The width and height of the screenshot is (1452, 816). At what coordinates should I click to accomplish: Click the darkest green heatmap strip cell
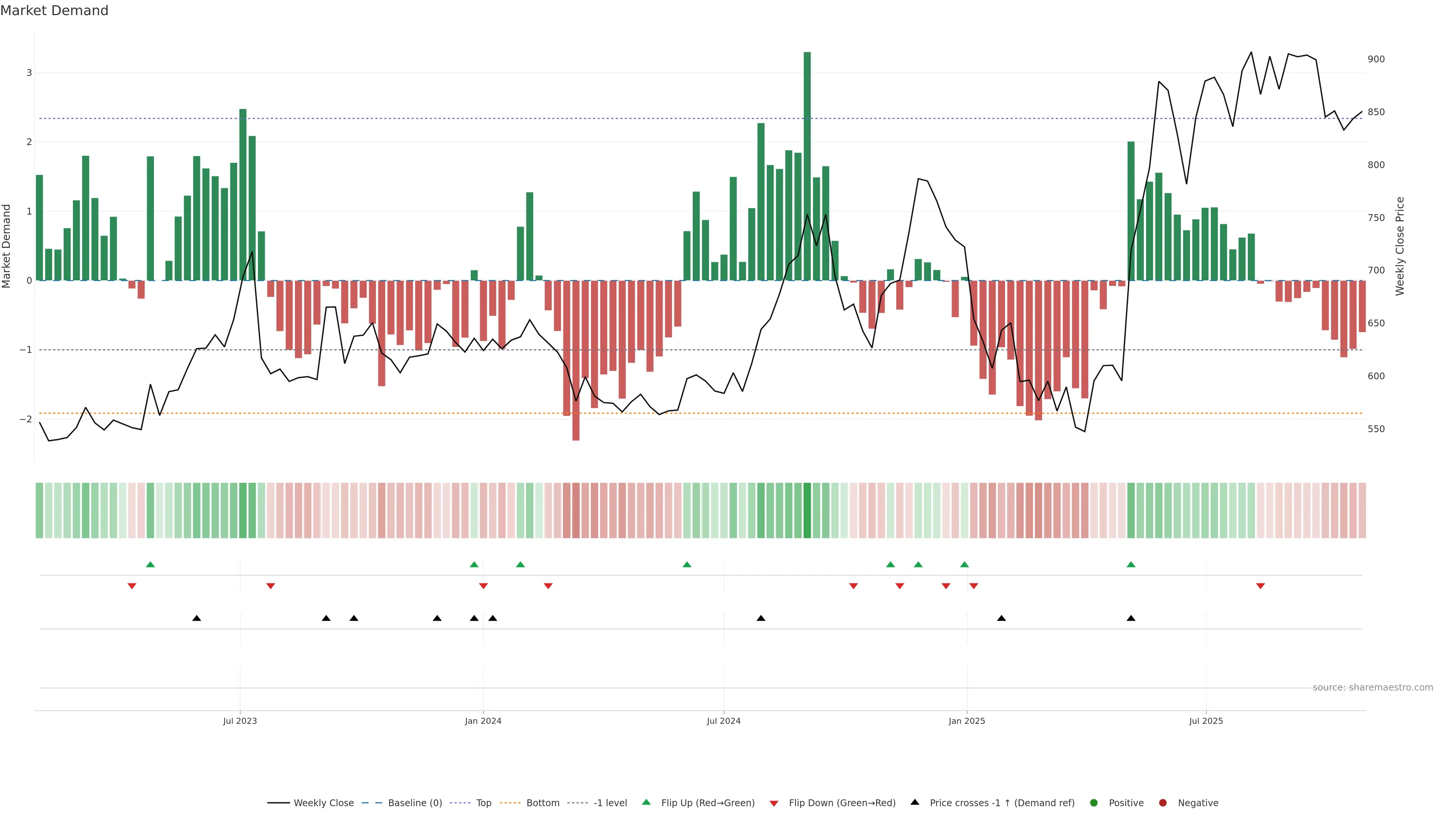pos(807,510)
